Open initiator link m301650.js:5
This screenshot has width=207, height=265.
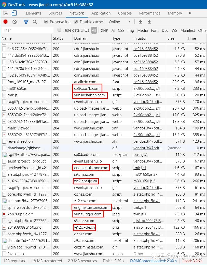coord(144,181)
